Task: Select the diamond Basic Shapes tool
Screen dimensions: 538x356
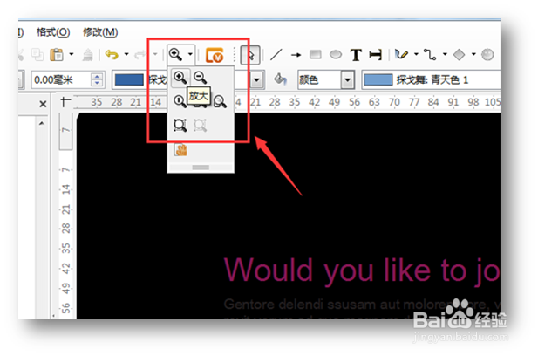Action: [459, 54]
